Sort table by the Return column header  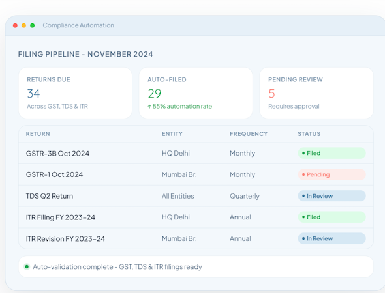pyautogui.click(x=38, y=134)
